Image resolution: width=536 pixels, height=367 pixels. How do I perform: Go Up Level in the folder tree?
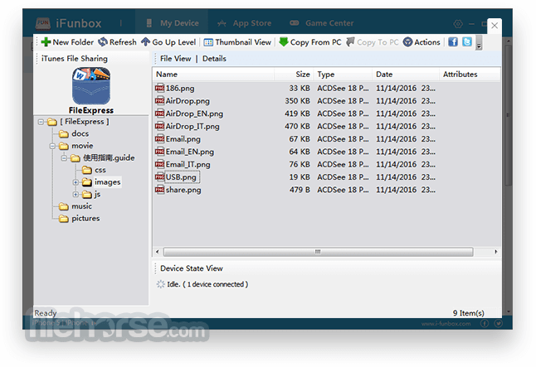168,42
